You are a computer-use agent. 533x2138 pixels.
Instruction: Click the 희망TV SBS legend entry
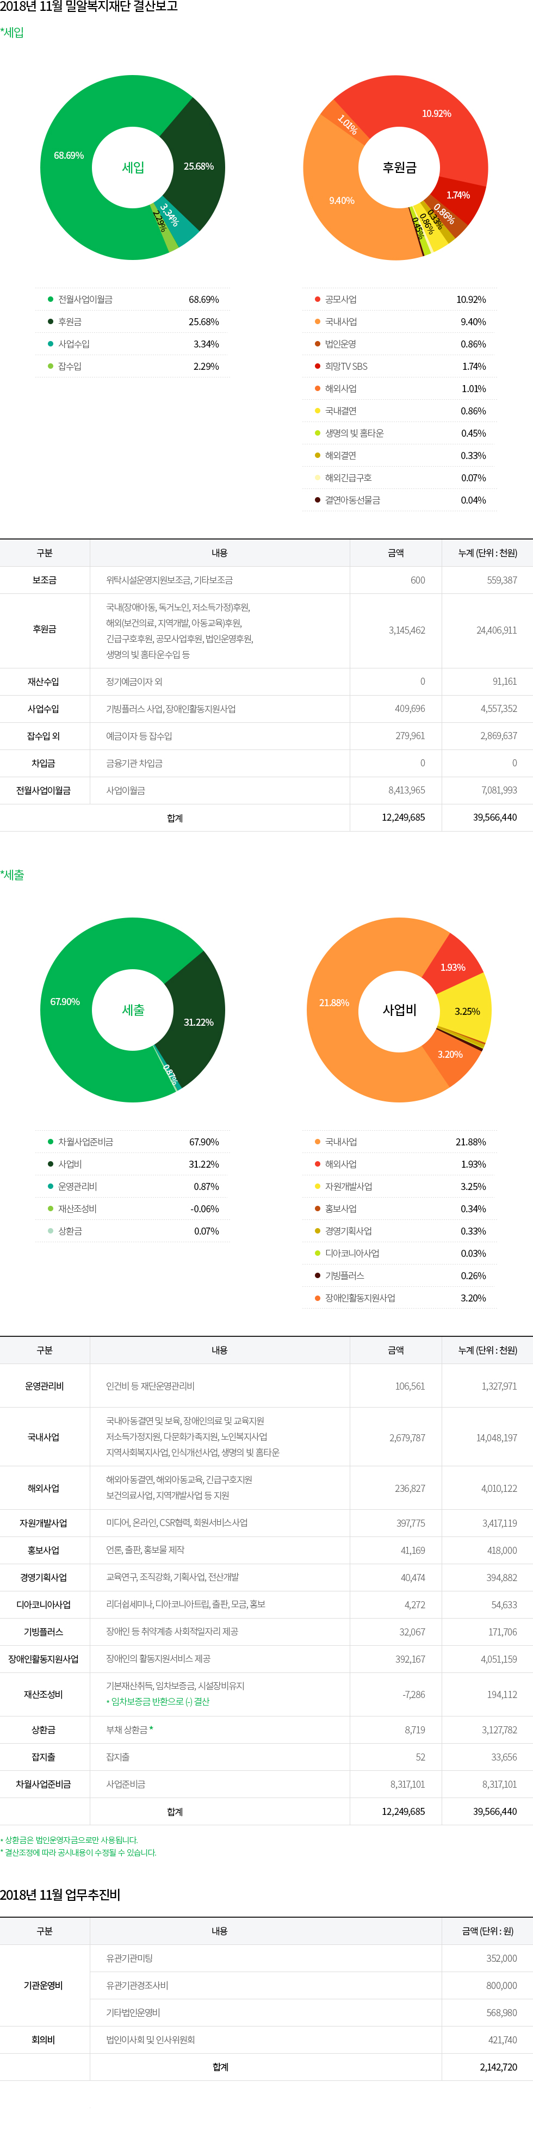[x=346, y=367]
